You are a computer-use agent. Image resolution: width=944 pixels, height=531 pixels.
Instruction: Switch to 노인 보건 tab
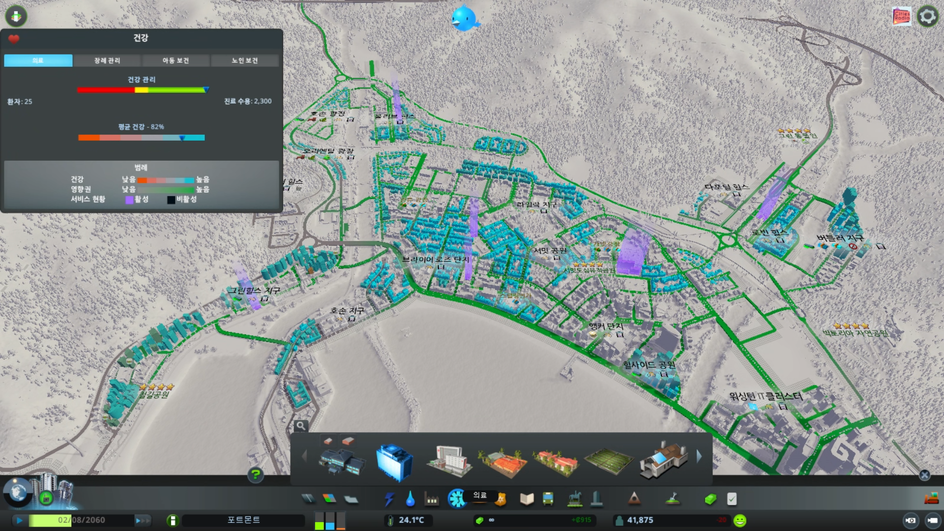(x=244, y=60)
